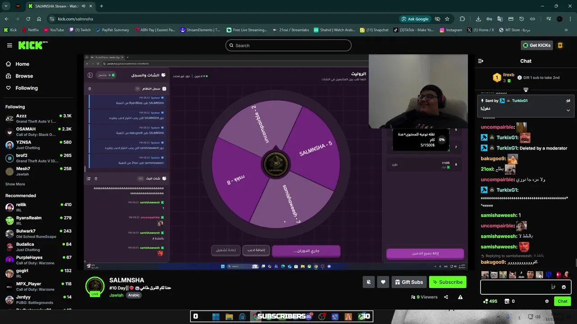The height and width of the screenshot is (324, 577).
Task: Click the Gift Subs button
Action: pyautogui.click(x=409, y=282)
